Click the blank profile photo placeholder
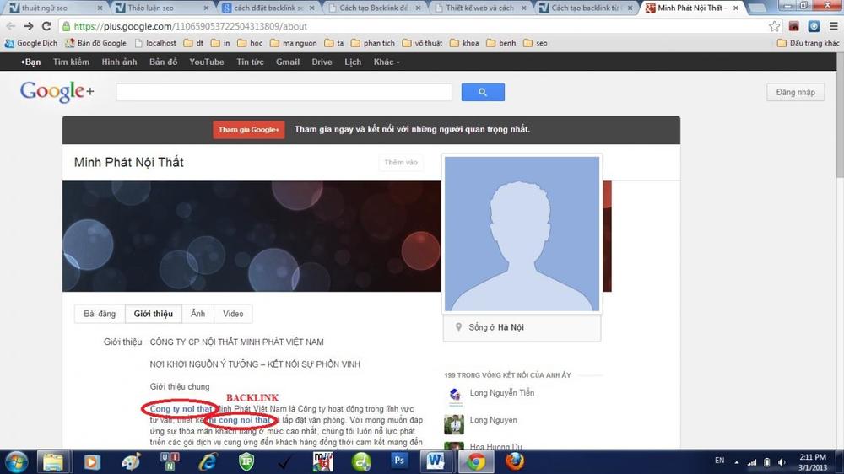The width and height of the screenshot is (844, 474). (522, 234)
